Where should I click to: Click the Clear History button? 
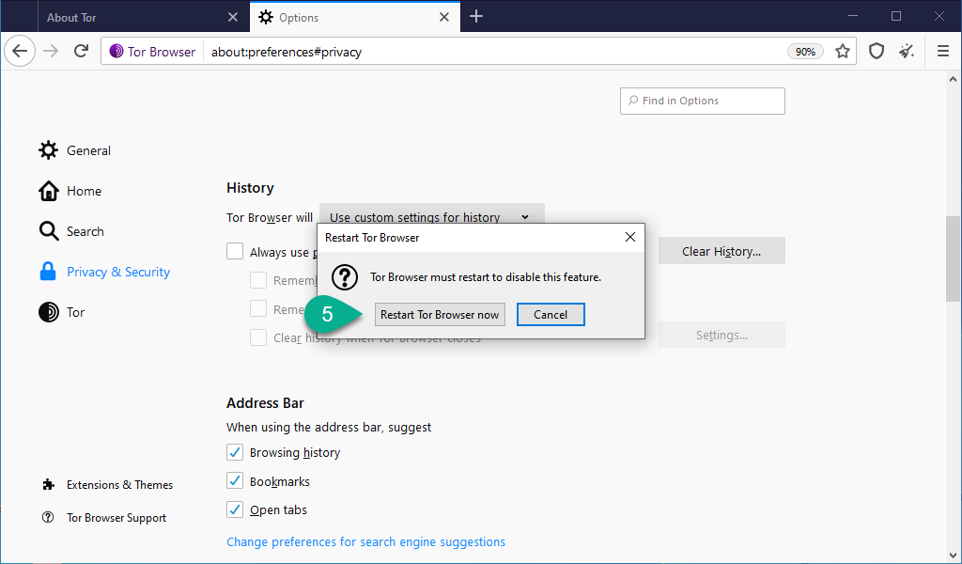click(721, 251)
